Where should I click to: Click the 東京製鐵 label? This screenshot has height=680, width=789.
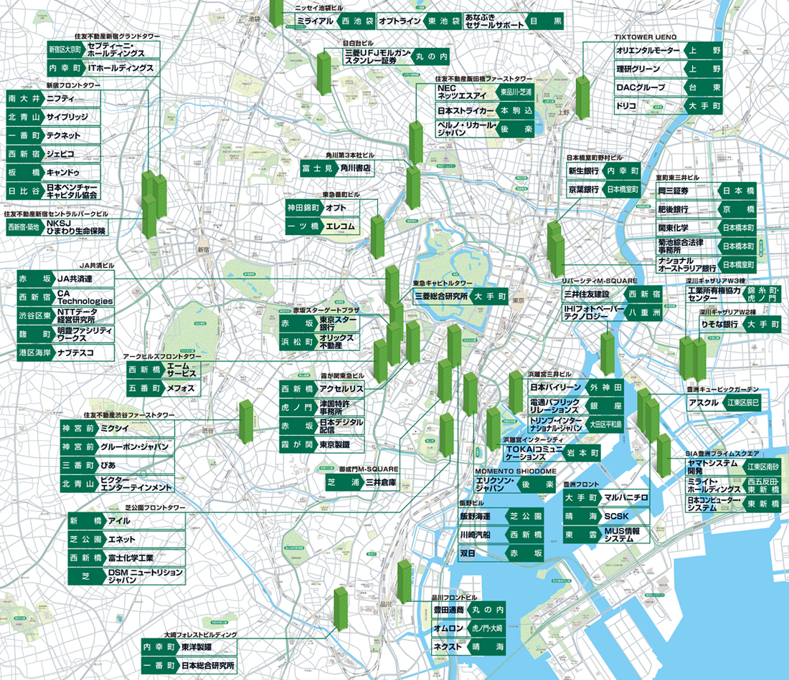tap(335, 444)
